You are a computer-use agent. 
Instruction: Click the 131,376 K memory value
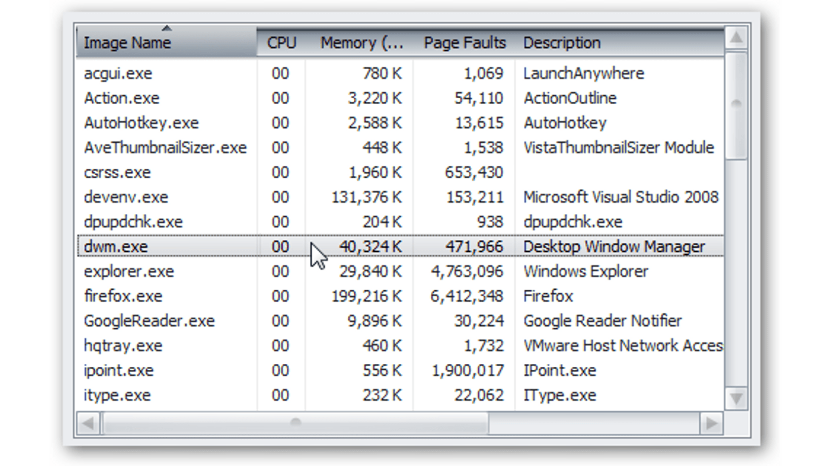pyautogui.click(x=367, y=197)
